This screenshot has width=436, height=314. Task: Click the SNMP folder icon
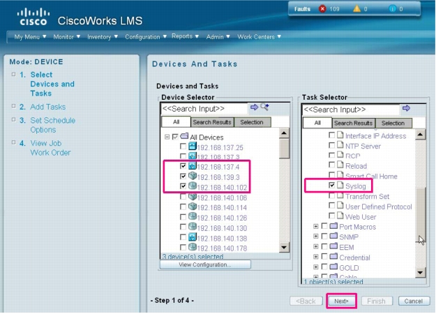(x=333, y=236)
